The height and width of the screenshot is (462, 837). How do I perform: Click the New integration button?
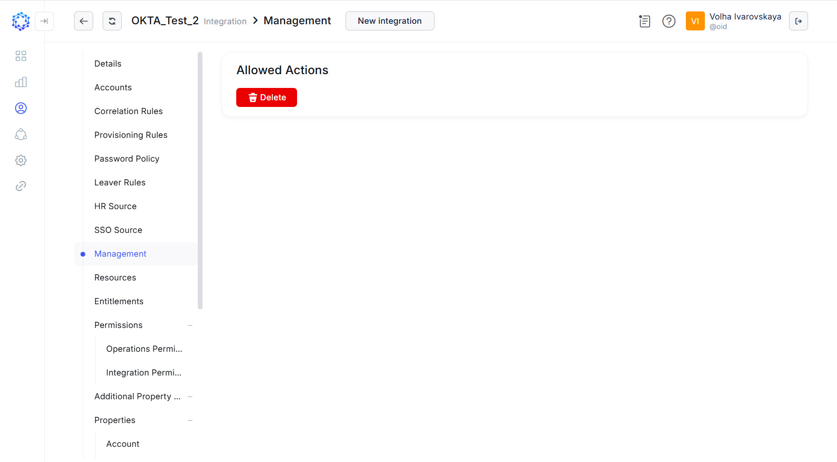pyautogui.click(x=390, y=21)
